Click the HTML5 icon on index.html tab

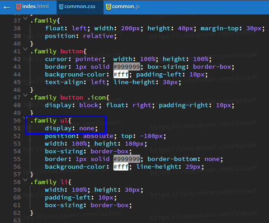pyautogui.click(x=19, y=7)
